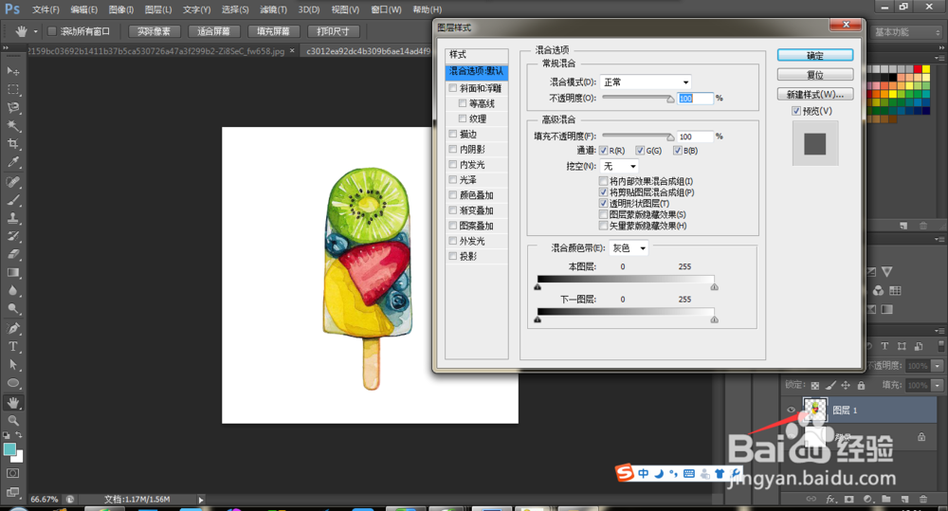This screenshot has width=948, height=511.
Task: Click lock transparent pixels icon
Action: coord(815,385)
